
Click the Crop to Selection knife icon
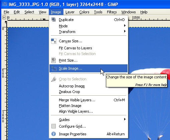(x=54, y=79)
